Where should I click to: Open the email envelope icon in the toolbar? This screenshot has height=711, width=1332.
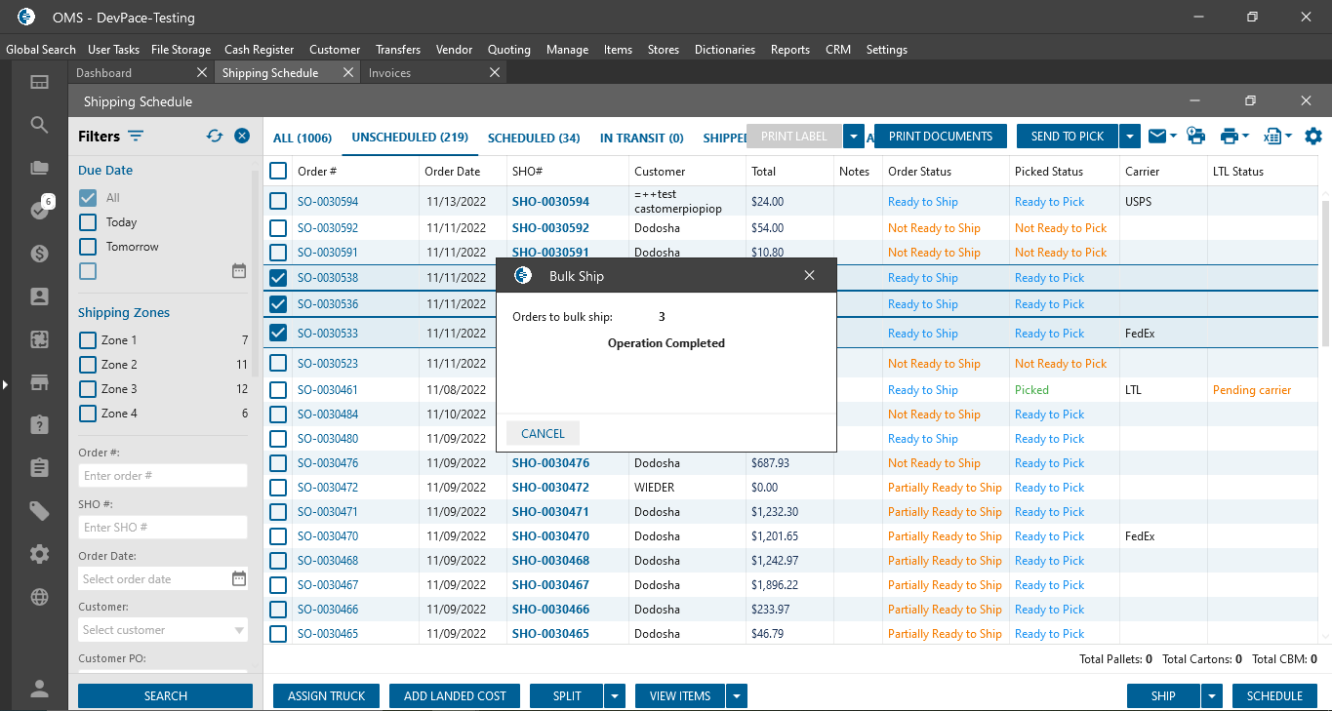click(x=1156, y=137)
